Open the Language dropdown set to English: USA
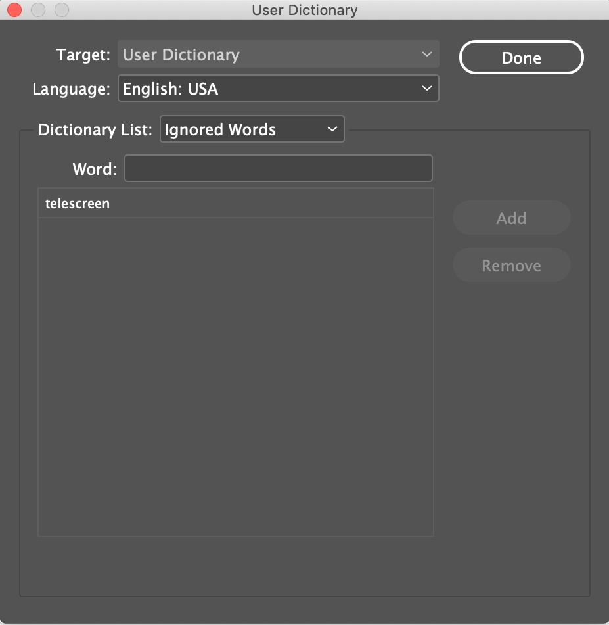 tap(278, 89)
